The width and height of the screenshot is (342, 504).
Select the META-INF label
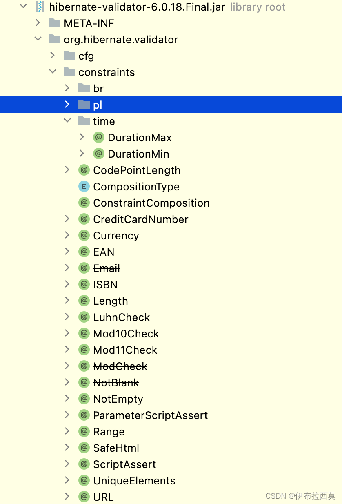pyautogui.click(x=89, y=23)
